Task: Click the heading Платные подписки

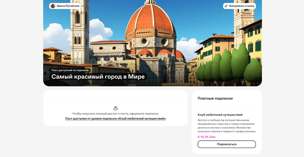Action: click(215, 98)
